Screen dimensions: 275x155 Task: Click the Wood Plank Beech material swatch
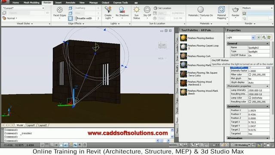[x=183, y=92]
